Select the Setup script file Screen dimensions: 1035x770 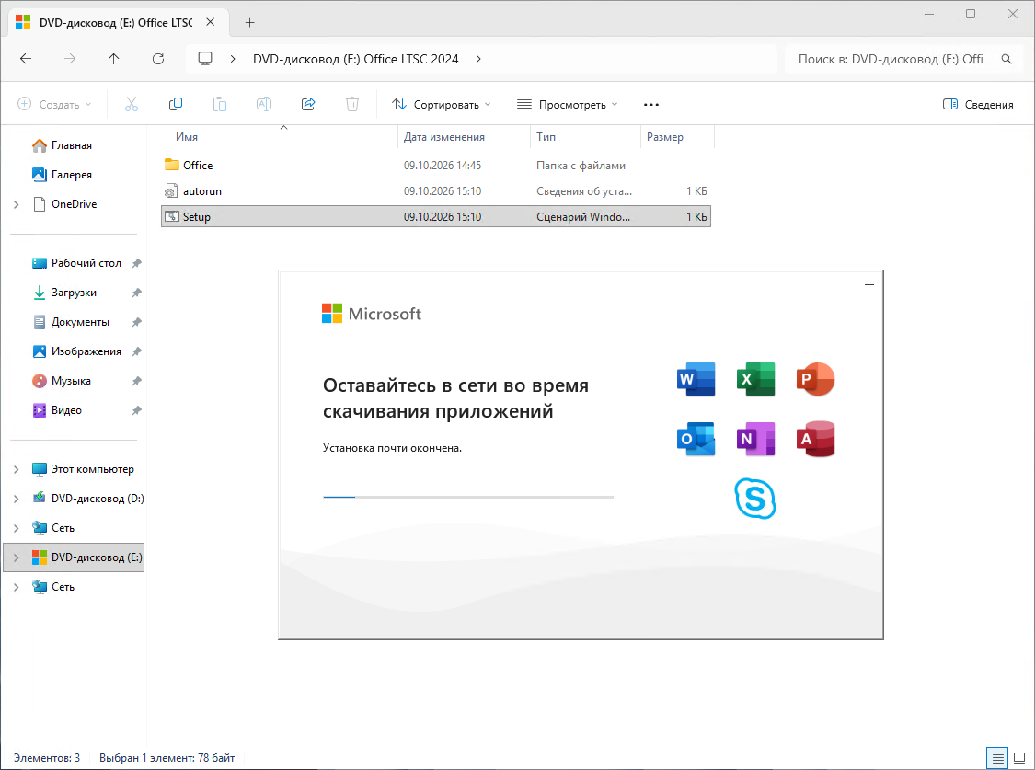click(x=436, y=216)
